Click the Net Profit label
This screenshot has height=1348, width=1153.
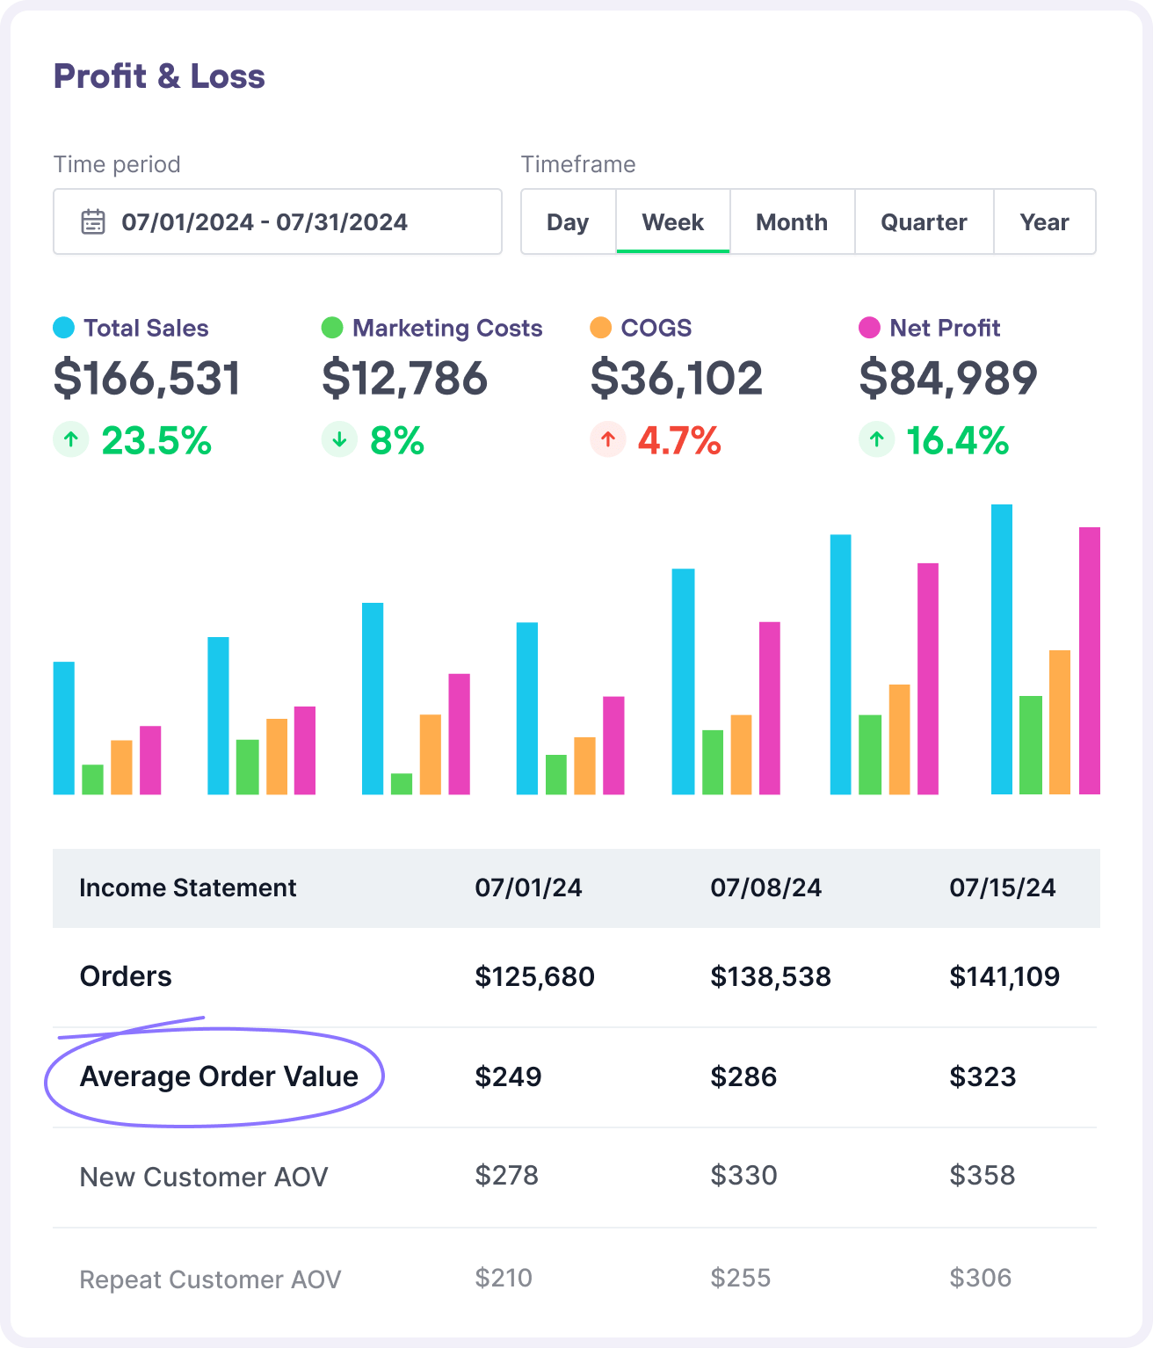945,328
